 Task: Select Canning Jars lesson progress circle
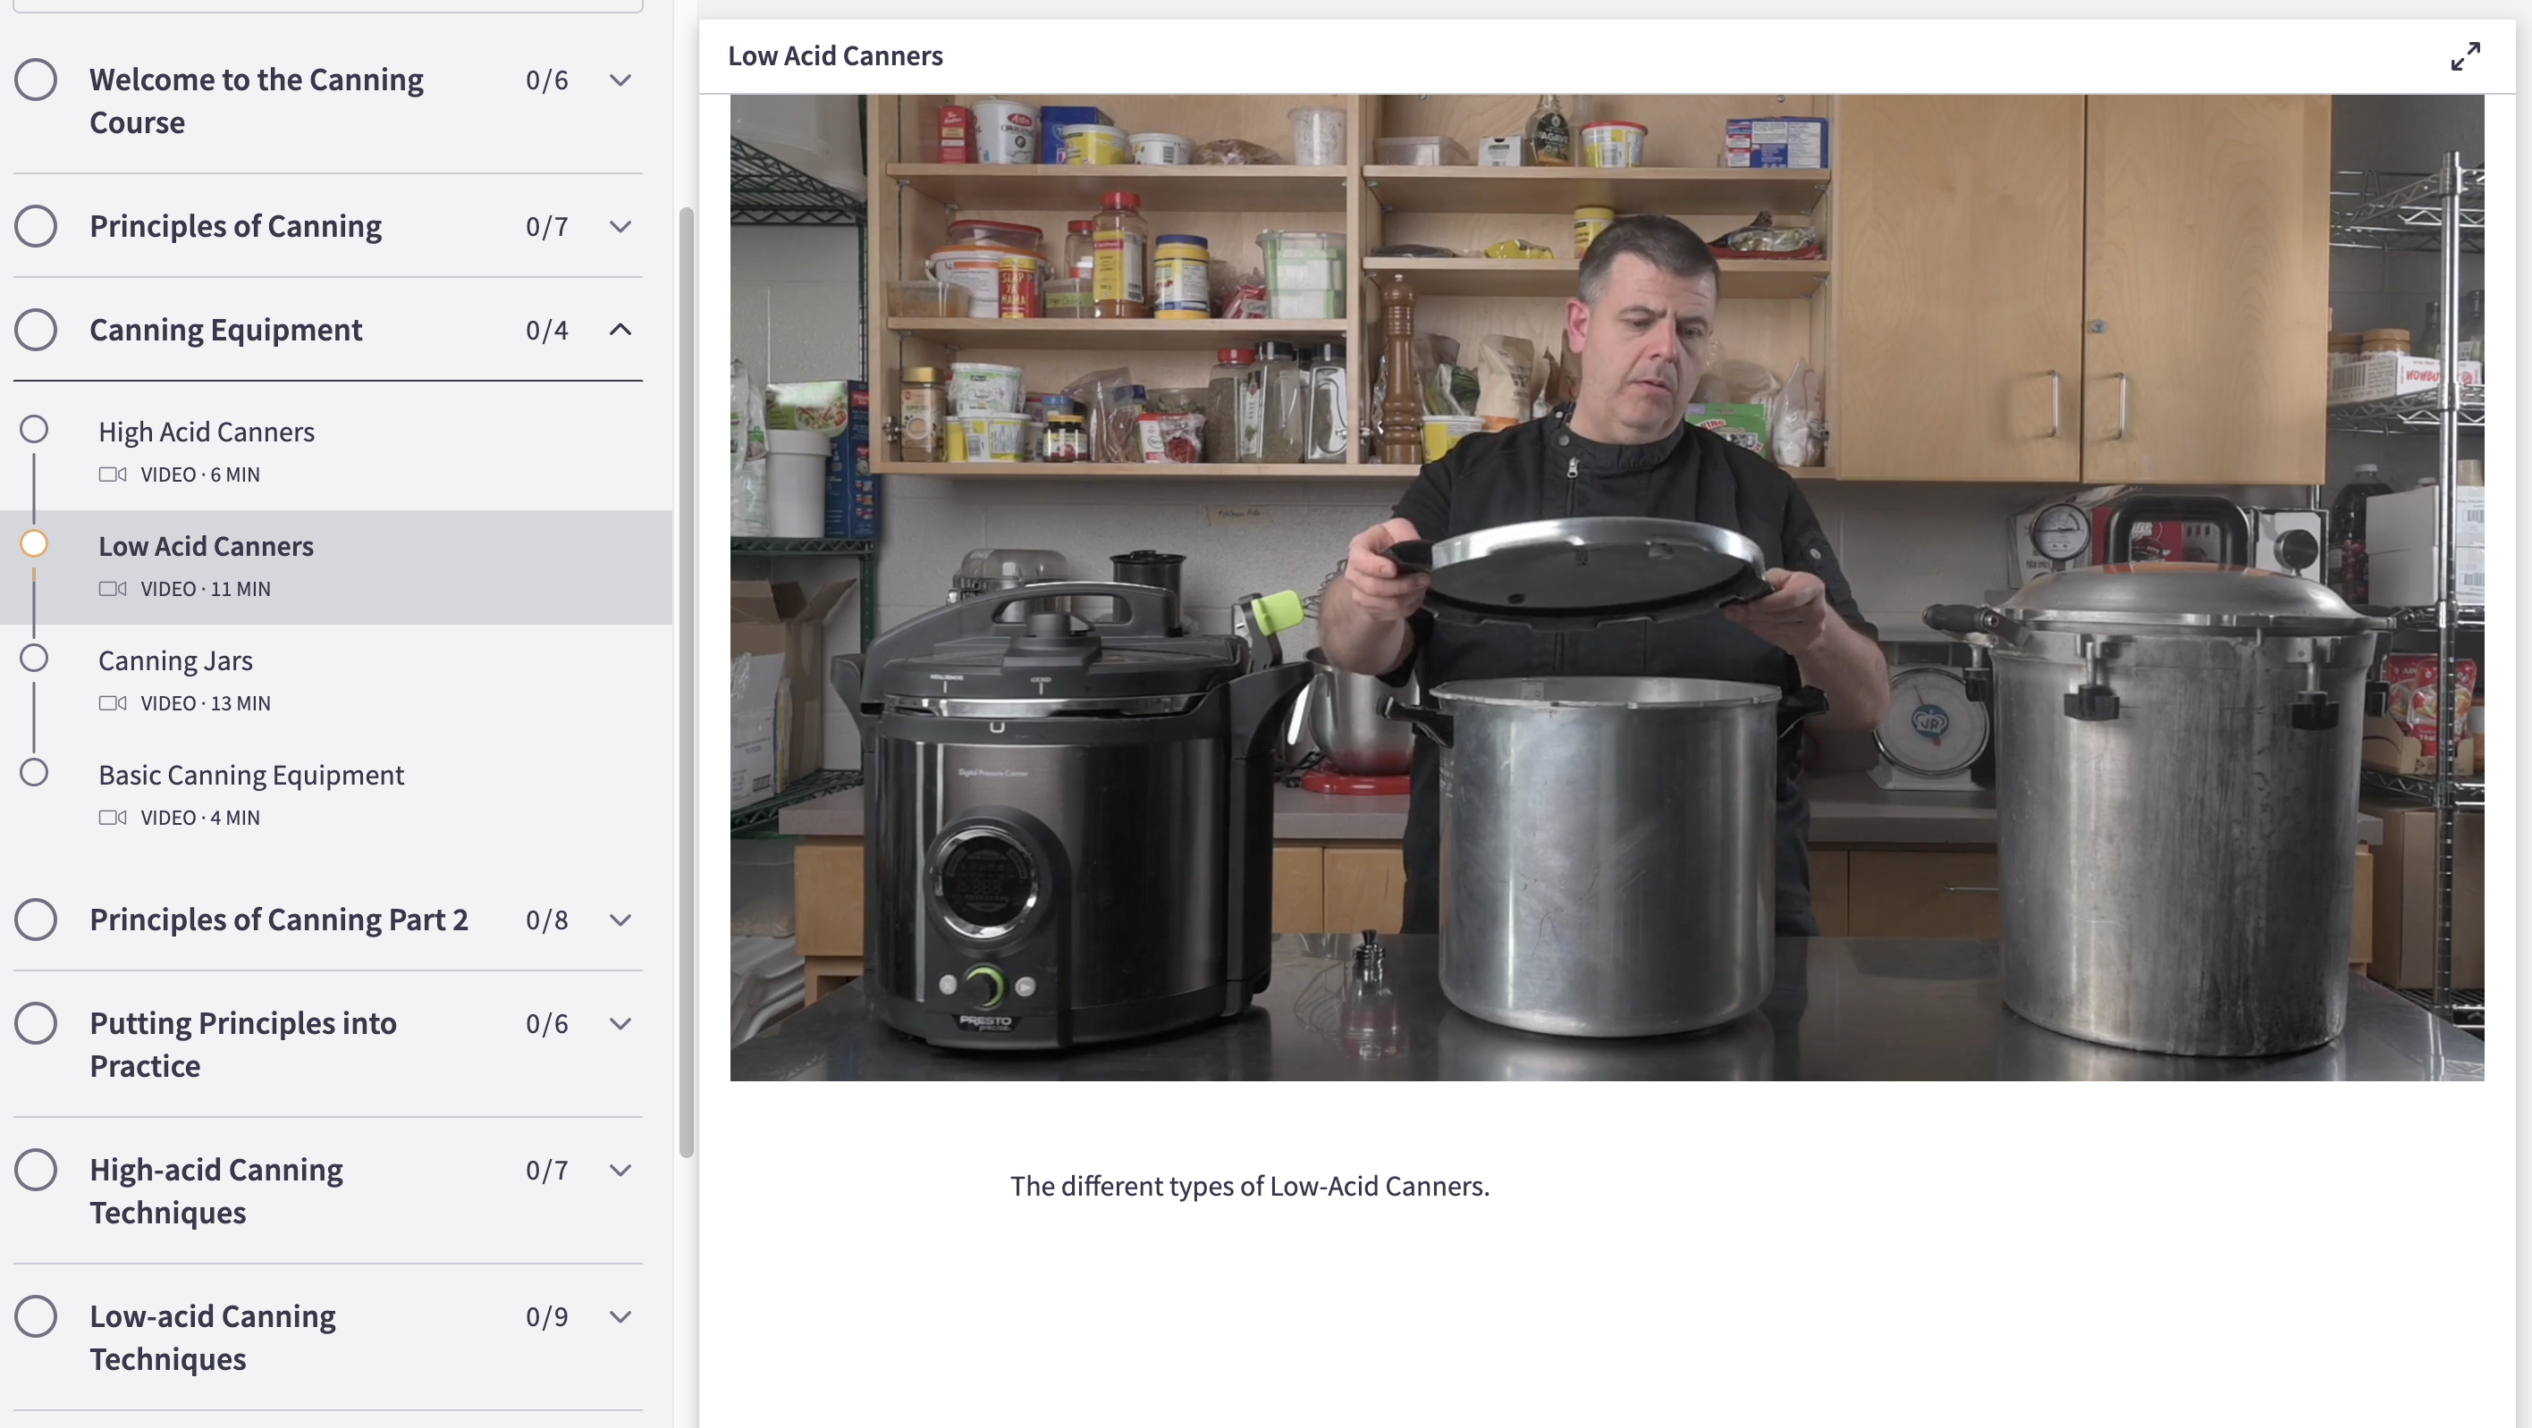(34, 658)
